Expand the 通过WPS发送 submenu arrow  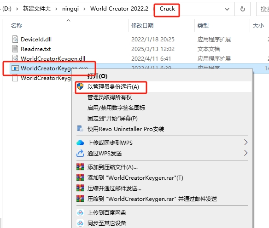point(246,153)
